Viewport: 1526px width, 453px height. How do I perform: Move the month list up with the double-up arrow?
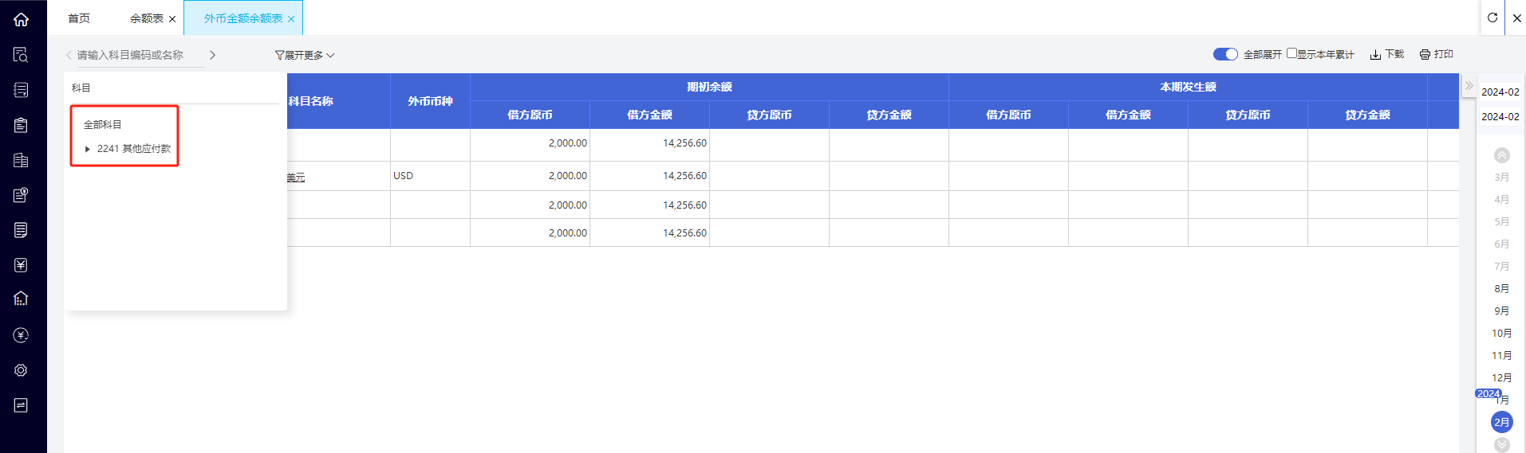(1502, 155)
